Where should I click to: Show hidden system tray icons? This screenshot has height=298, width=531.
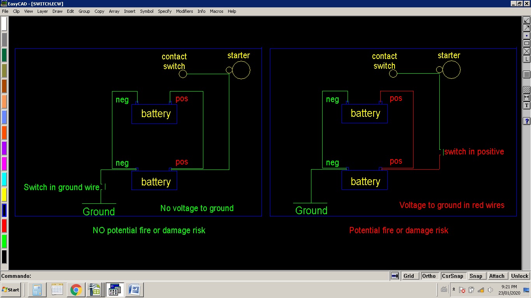pos(454,289)
